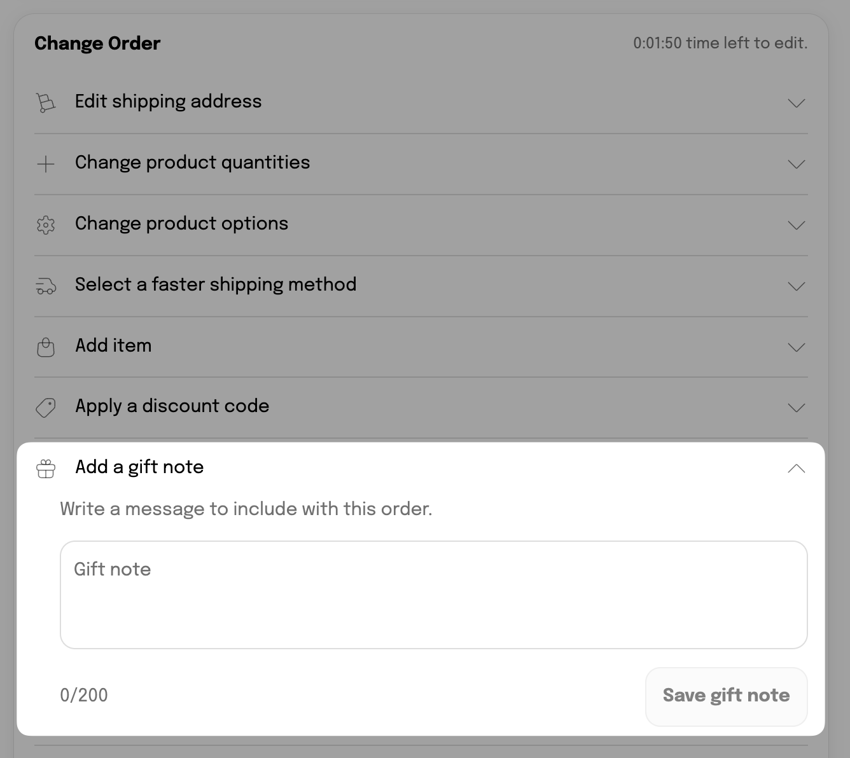
Task: Click the shopping bag icon for Add item
Action: click(x=46, y=347)
